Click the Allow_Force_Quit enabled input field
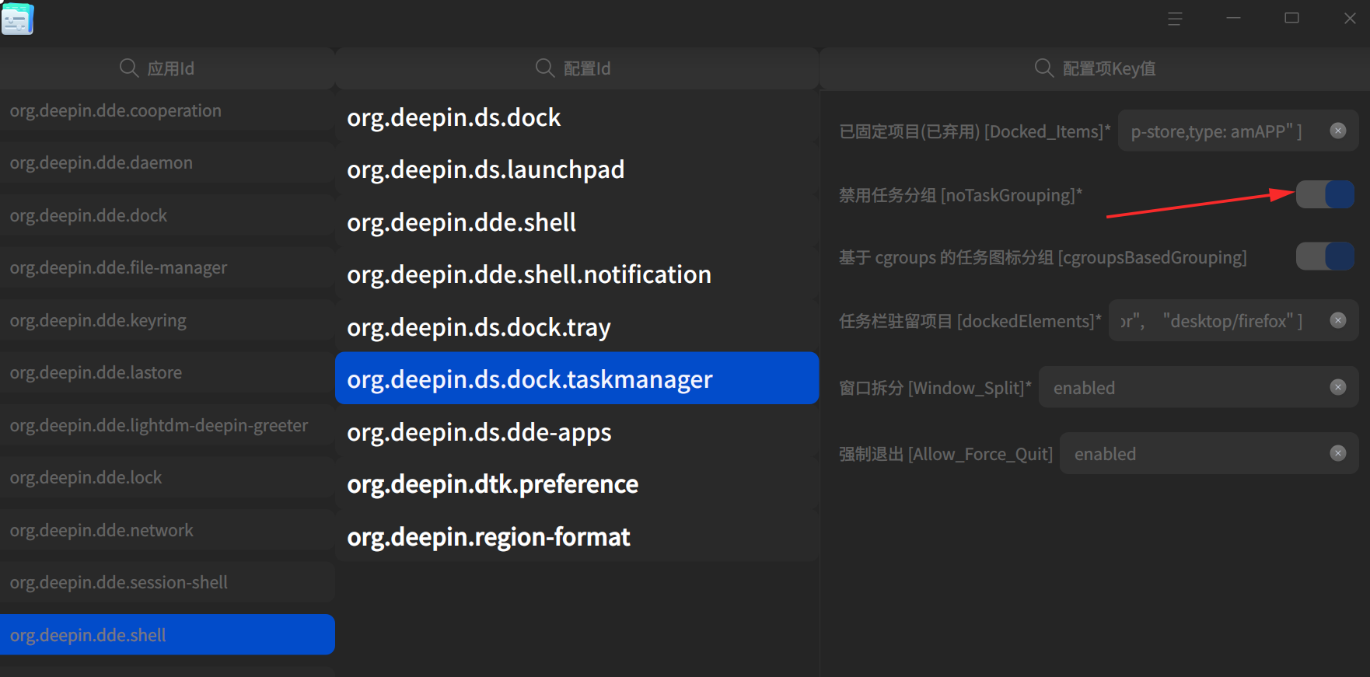This screenshot has height=677, width=1370. 1194,454
